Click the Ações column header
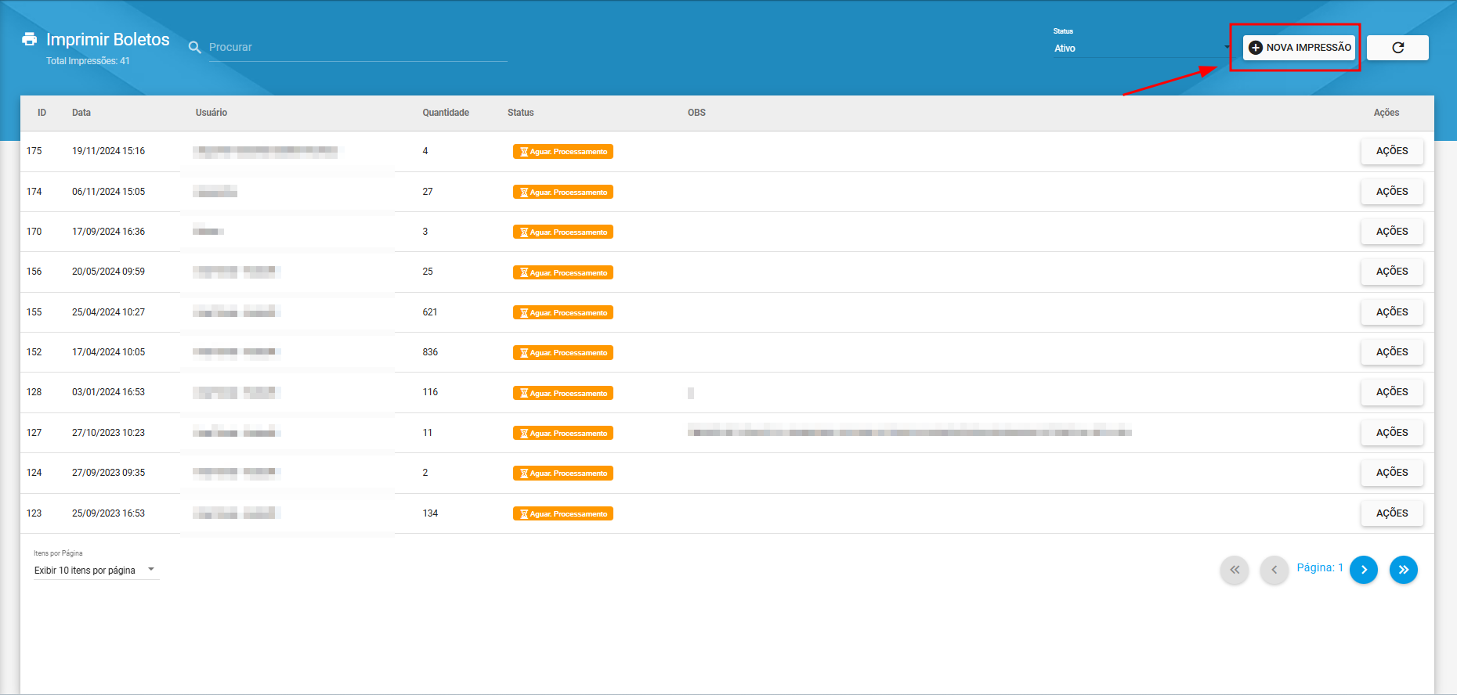 coord(1386,113)
